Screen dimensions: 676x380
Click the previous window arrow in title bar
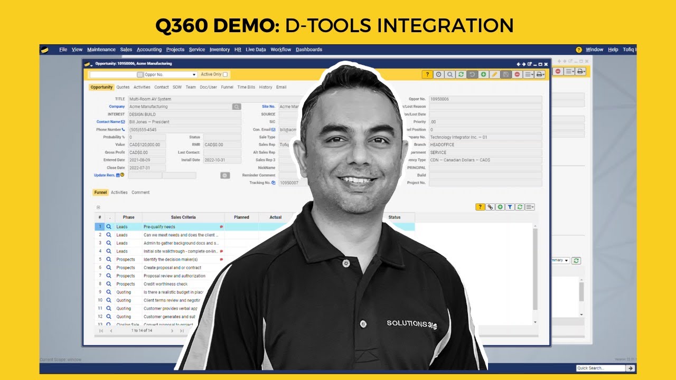point(519,64)
